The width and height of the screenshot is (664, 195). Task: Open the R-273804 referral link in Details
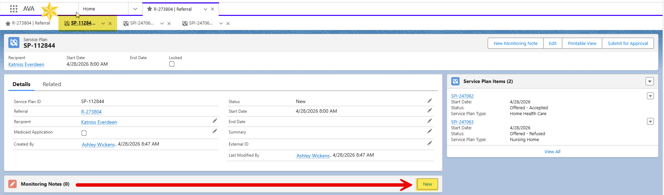[x=91, y=112]
